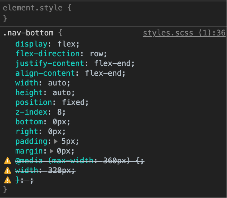Expand the margin shorthand triangle

52,151
